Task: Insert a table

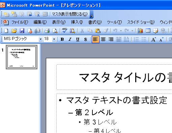Action: (x=148, y=31)
